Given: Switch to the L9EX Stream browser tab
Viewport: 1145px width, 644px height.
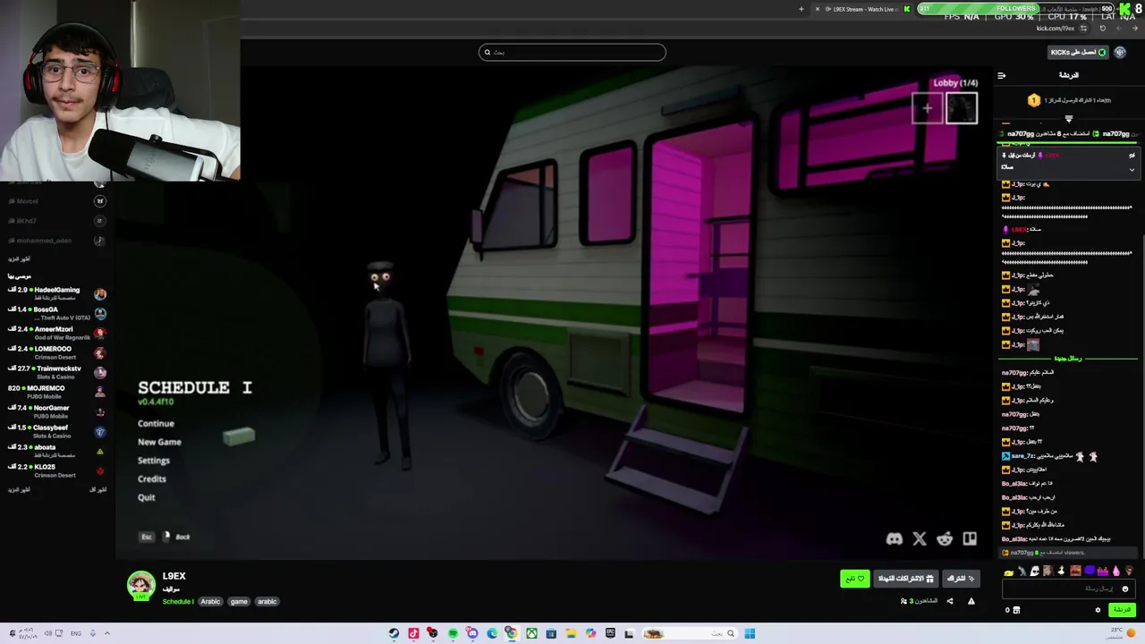Looking at the screenshot, I should click(x=864, y=9).
